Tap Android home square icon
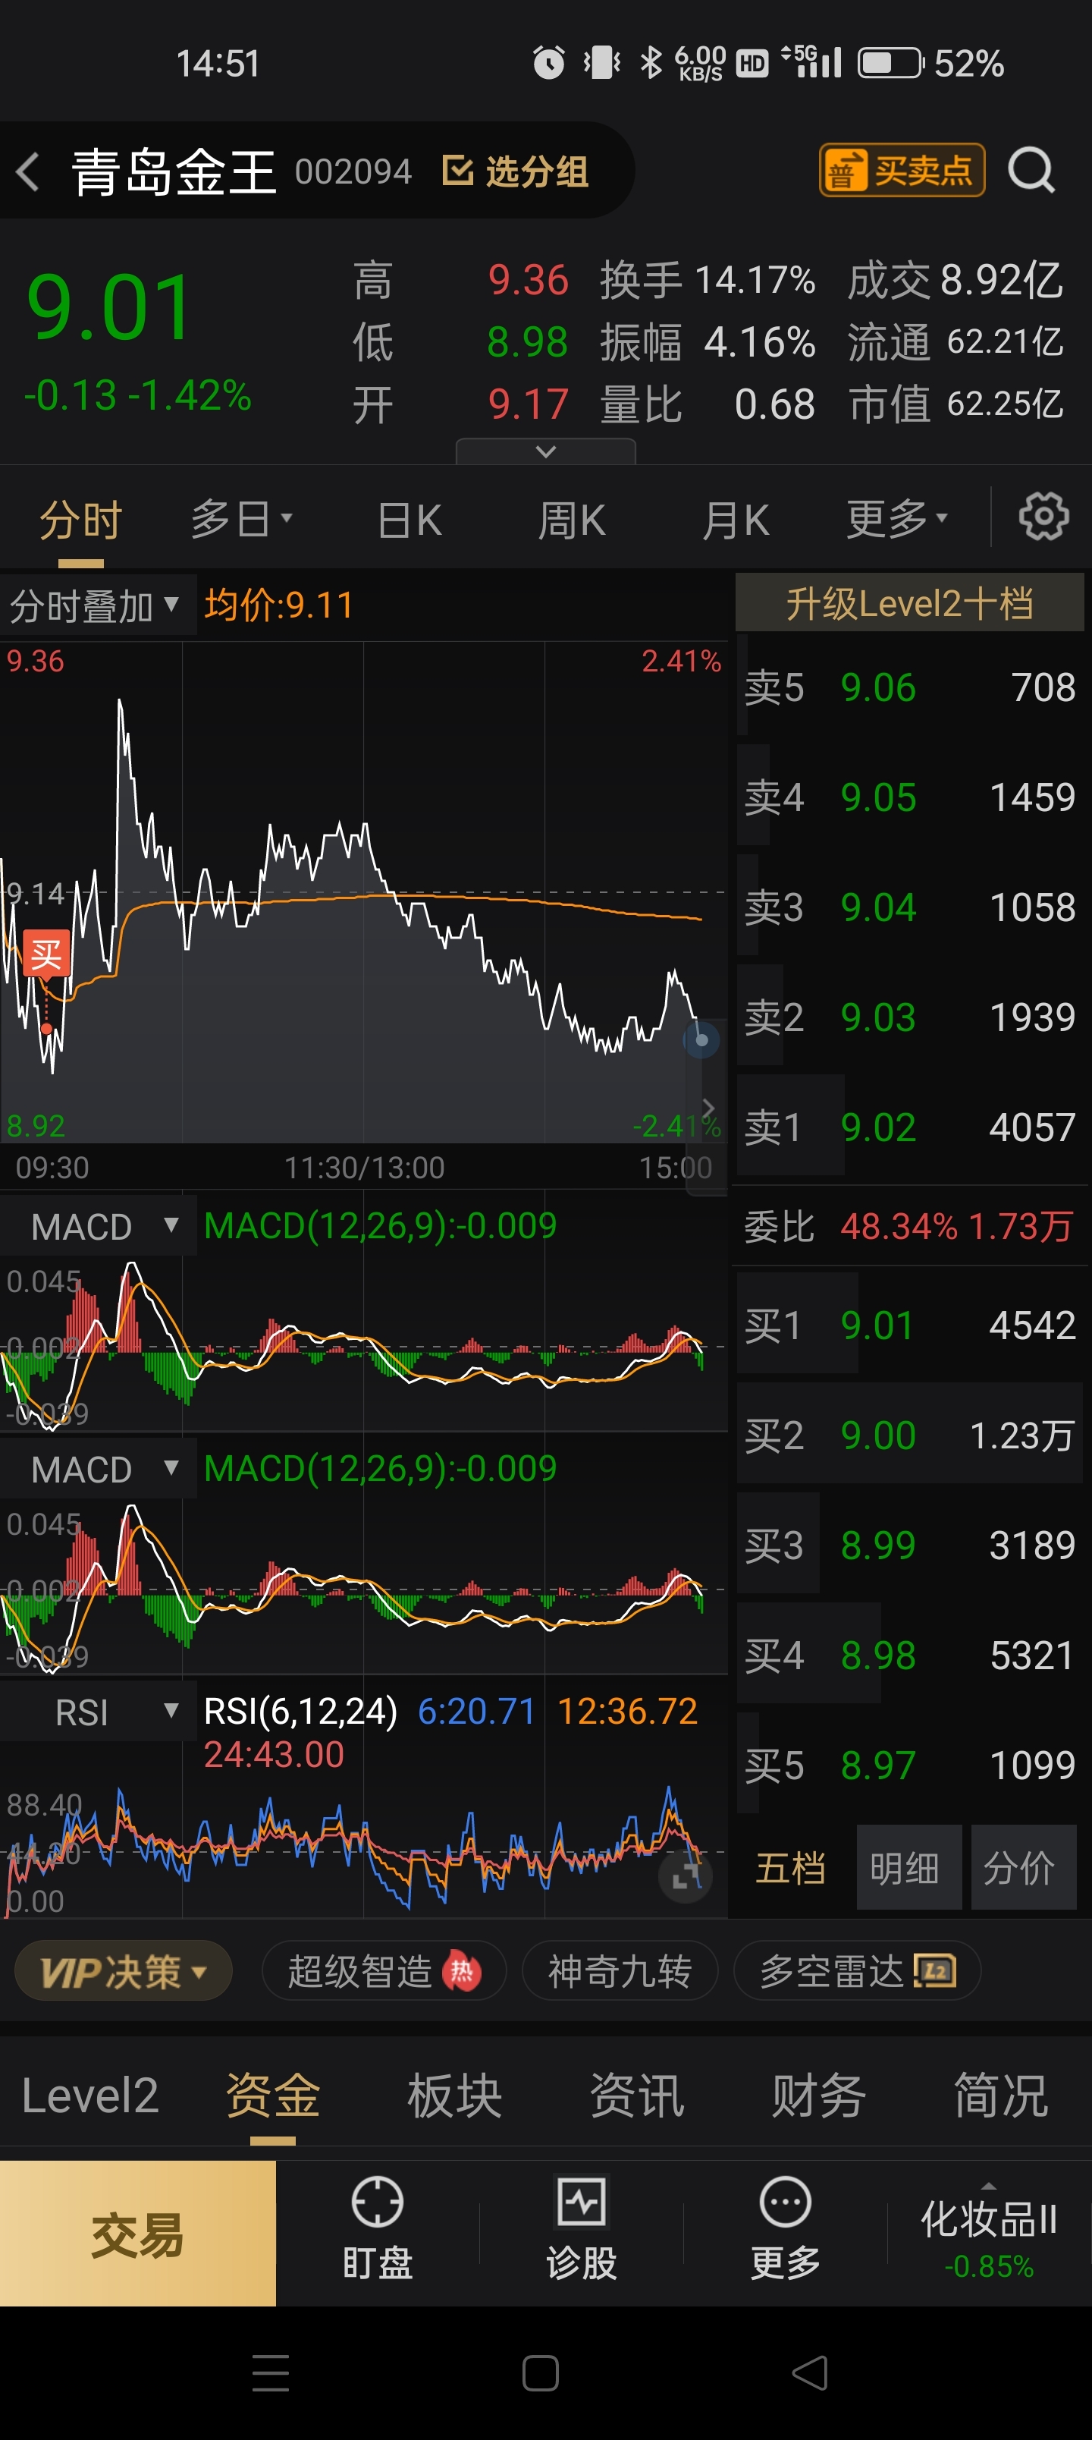The width and height of the screenshot is (1092, 2440). pos(541,2372)
